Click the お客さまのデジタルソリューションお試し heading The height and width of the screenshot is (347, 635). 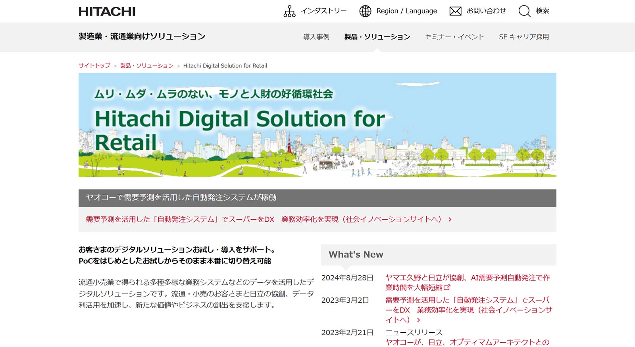(x=177, y=255)
